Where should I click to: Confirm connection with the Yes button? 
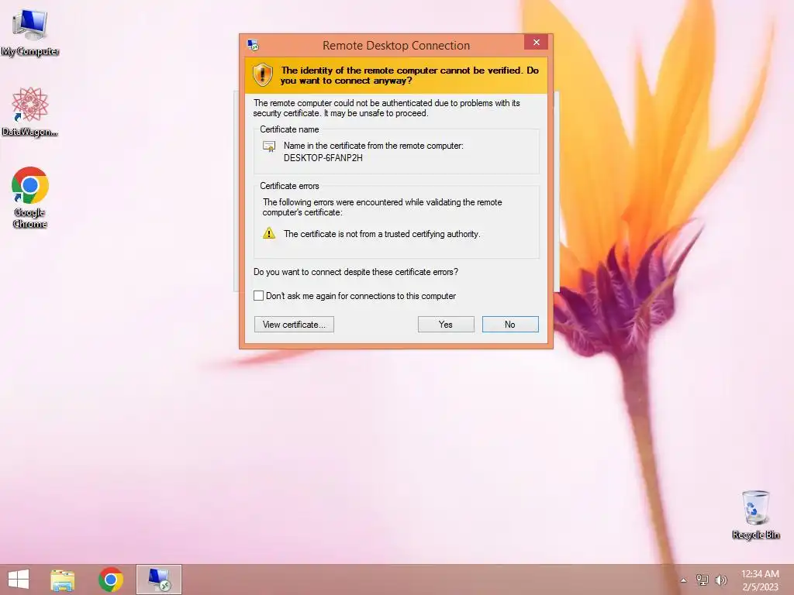point(446,325)
